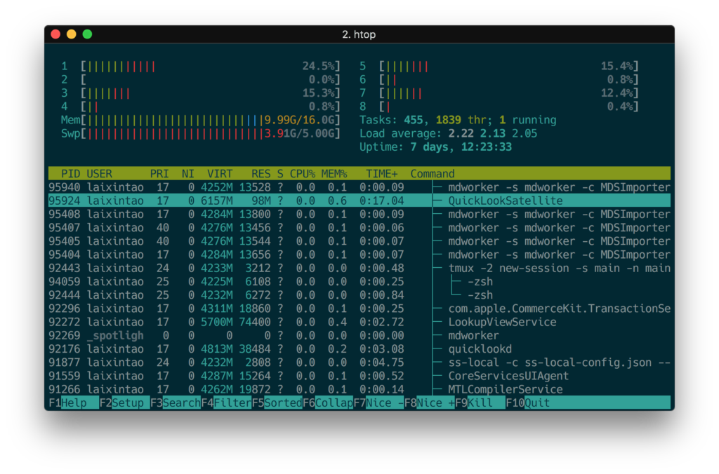Click F4 Filter in the footer bar
Image resolution: width=719 pixels, height=474 pixels.
(226, 403)
